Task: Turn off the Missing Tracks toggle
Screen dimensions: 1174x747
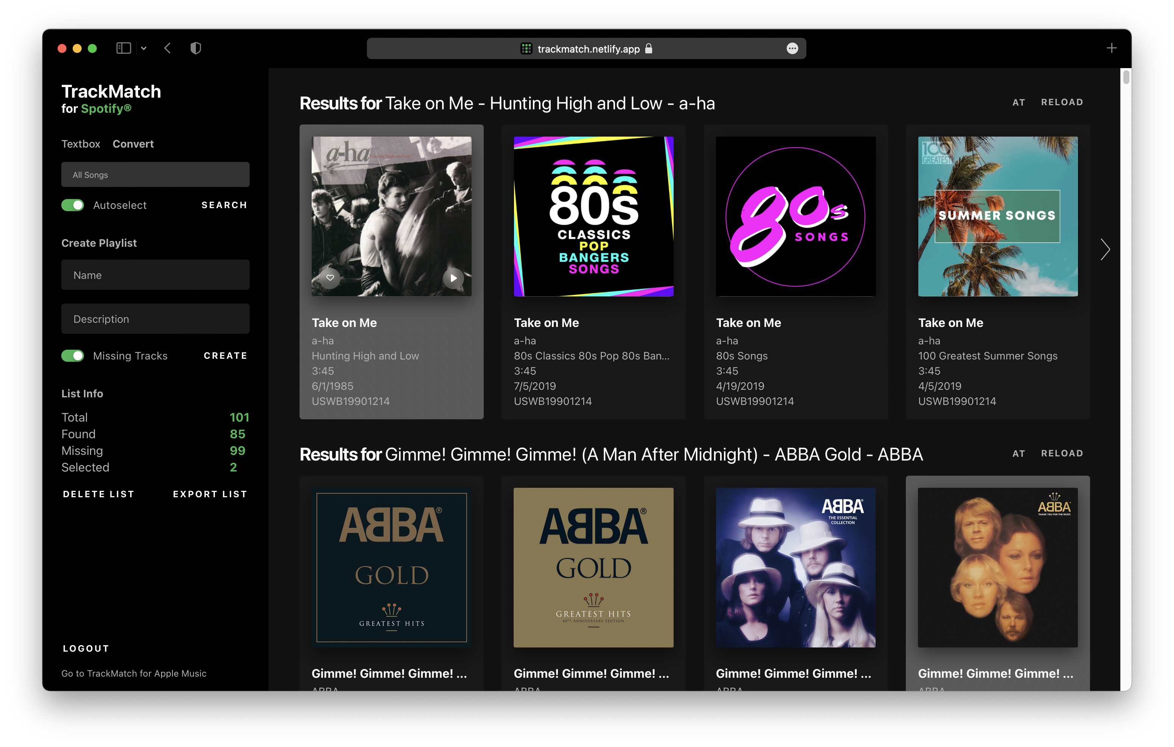Action: [x=73, y=356]
